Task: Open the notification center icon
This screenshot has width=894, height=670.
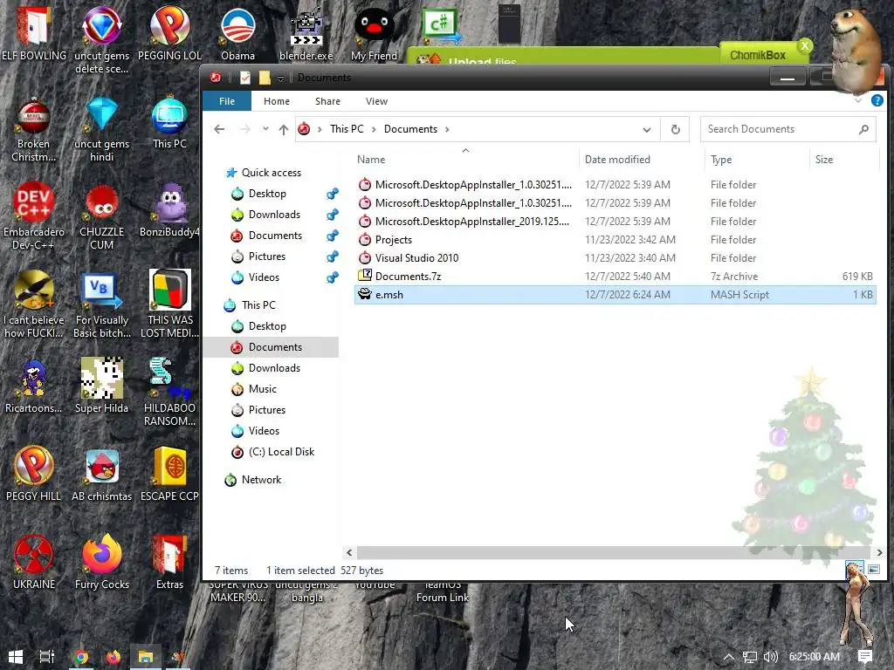Action: click(864, 657)
